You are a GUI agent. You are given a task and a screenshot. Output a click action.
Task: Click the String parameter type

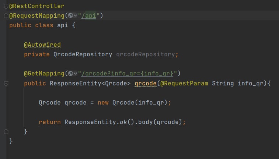click(x=223, y=83)
